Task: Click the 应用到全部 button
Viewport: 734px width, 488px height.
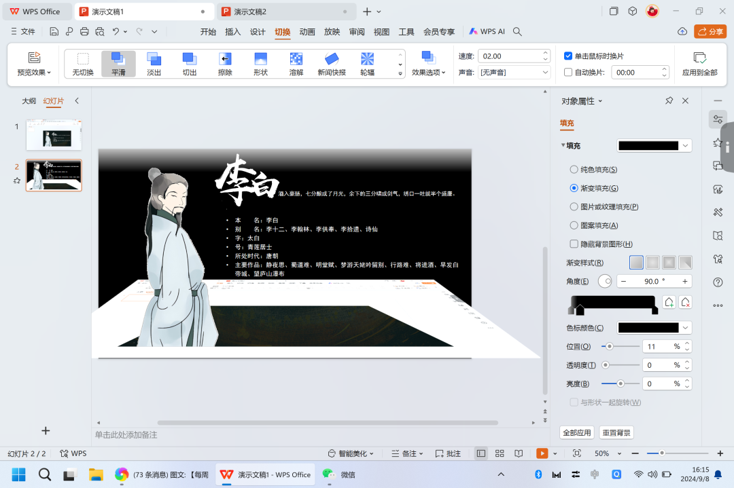Action: pyautogui.click(x=700, y=64)
